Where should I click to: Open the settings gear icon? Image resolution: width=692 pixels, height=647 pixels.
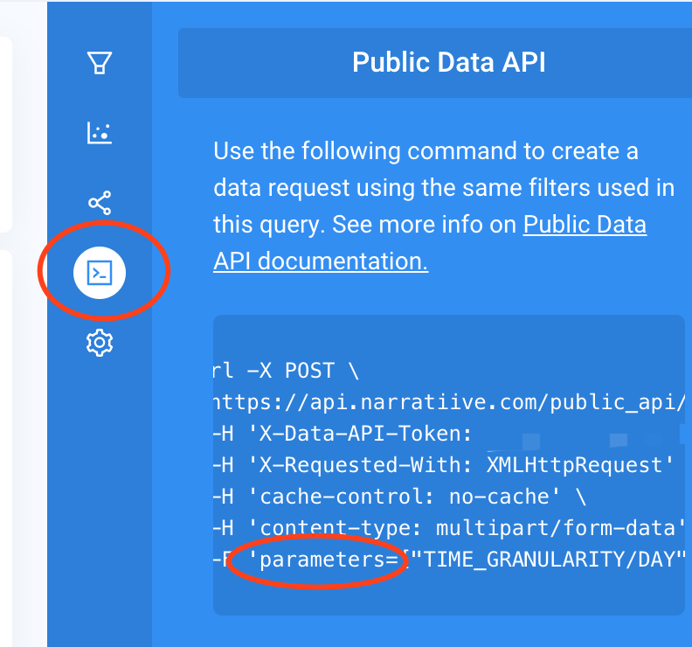coord(100,343)
